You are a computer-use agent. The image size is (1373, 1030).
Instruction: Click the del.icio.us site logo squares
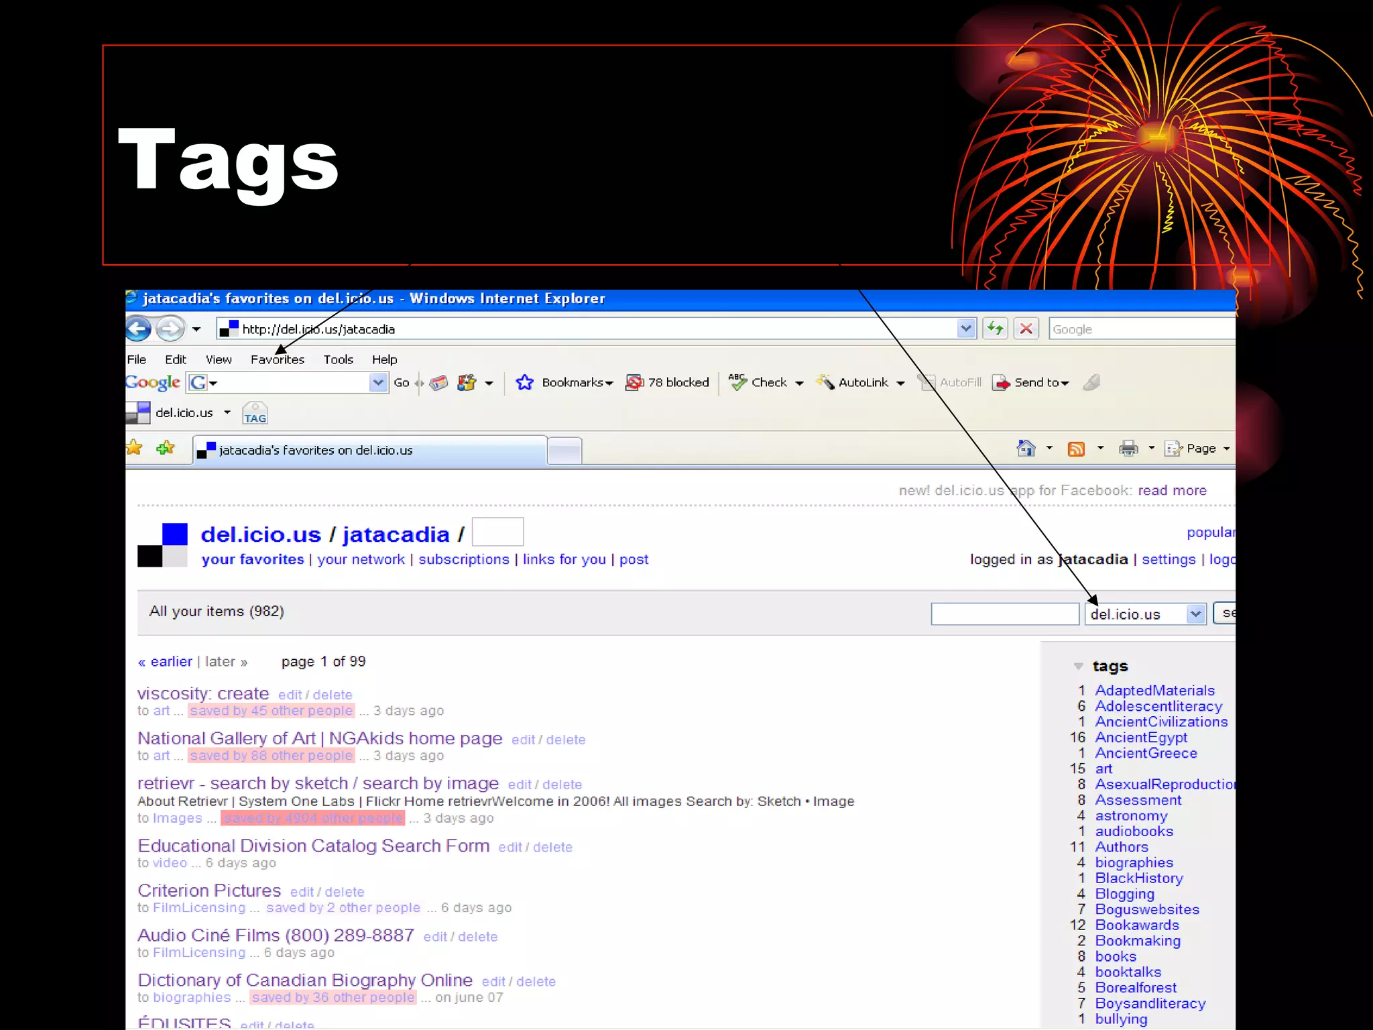[162, 545]
